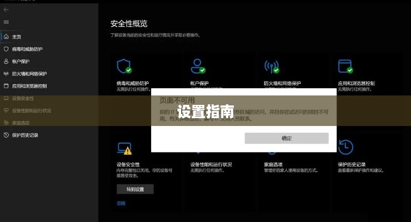
Task: Open the hamburger navigation menu
Action: pos(6,22)
